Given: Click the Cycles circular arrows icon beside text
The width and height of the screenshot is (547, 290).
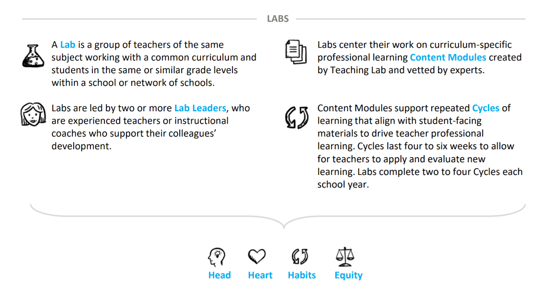Looking at the screenshot, I should click(x=297, y=117).
